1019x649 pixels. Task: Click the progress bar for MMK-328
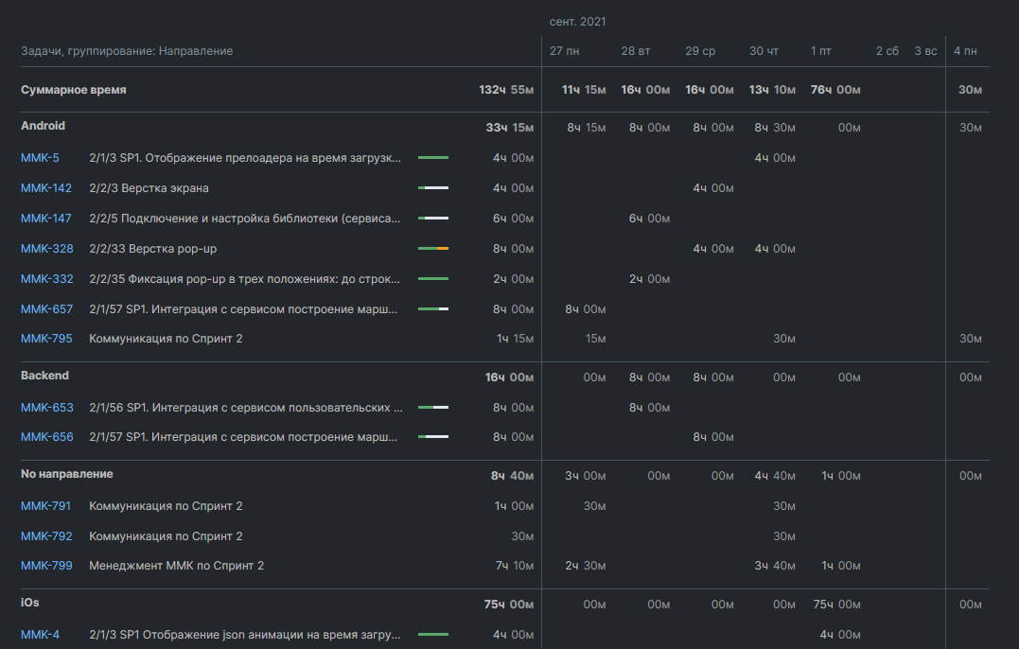tap(433, 249)
